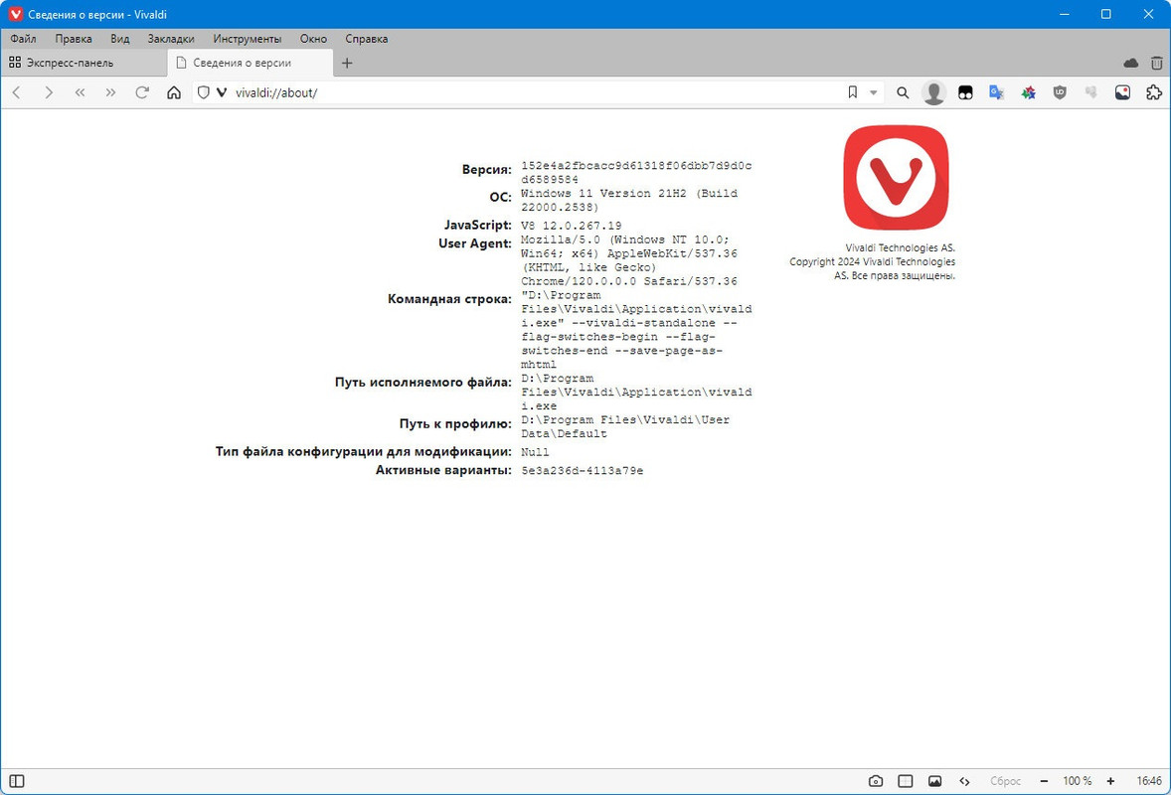Increase zoom with the plus button
Image resolution: width=1171 pixels, height=795 pixels.
pos(1110,781)
